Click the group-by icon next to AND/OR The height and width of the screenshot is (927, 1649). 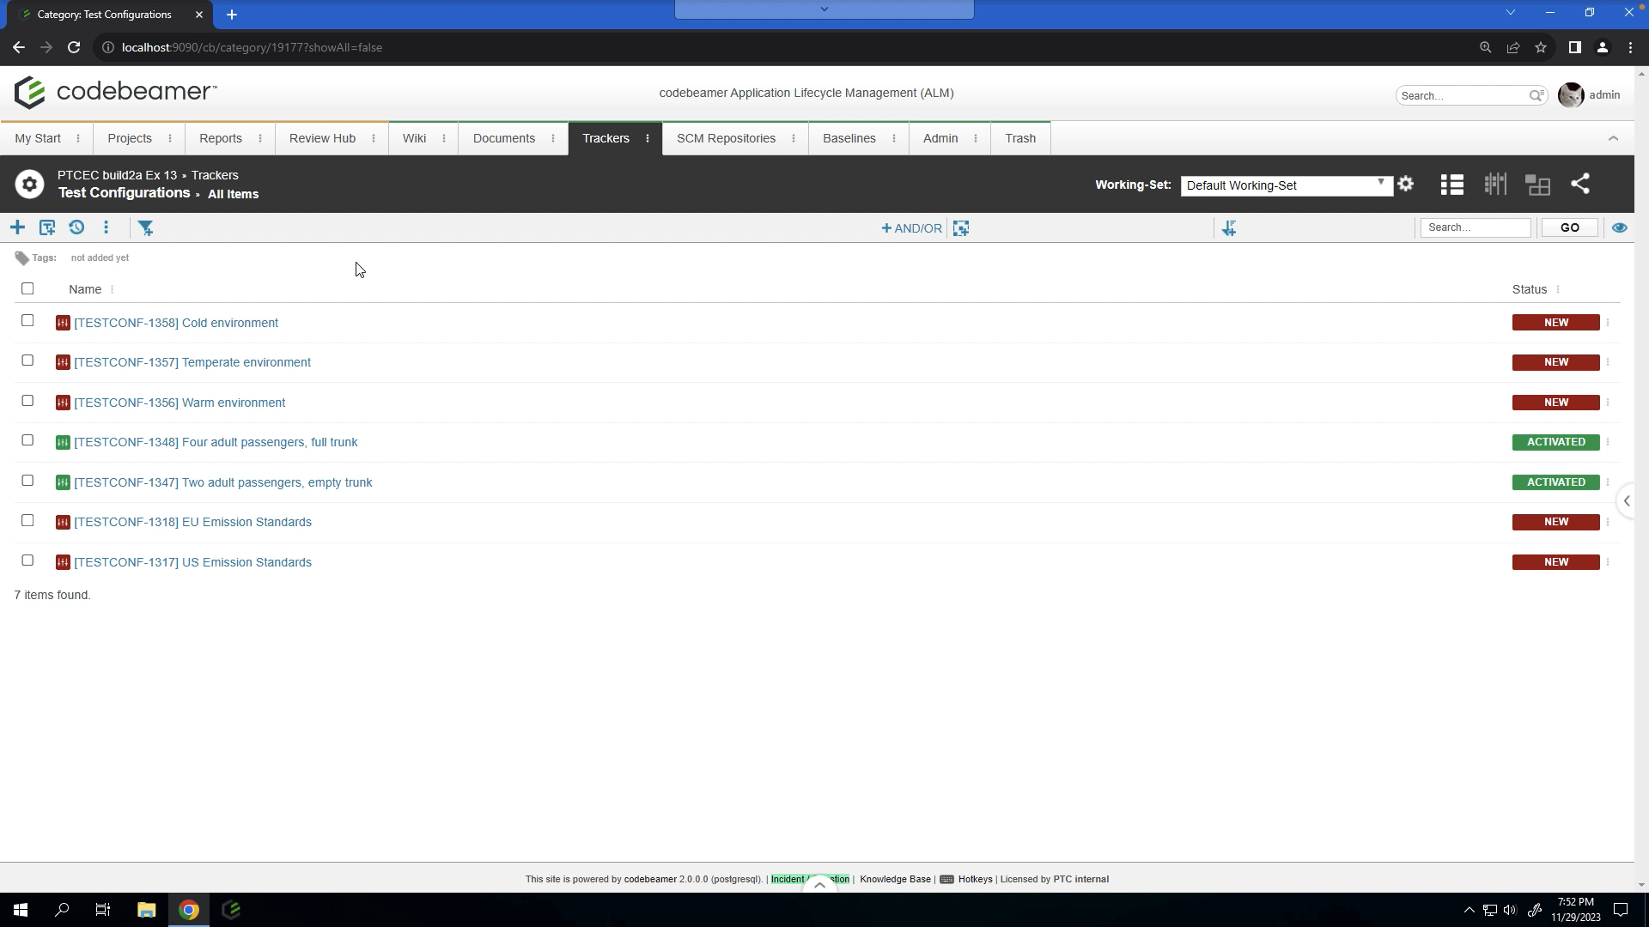click(x=961, y=228)
